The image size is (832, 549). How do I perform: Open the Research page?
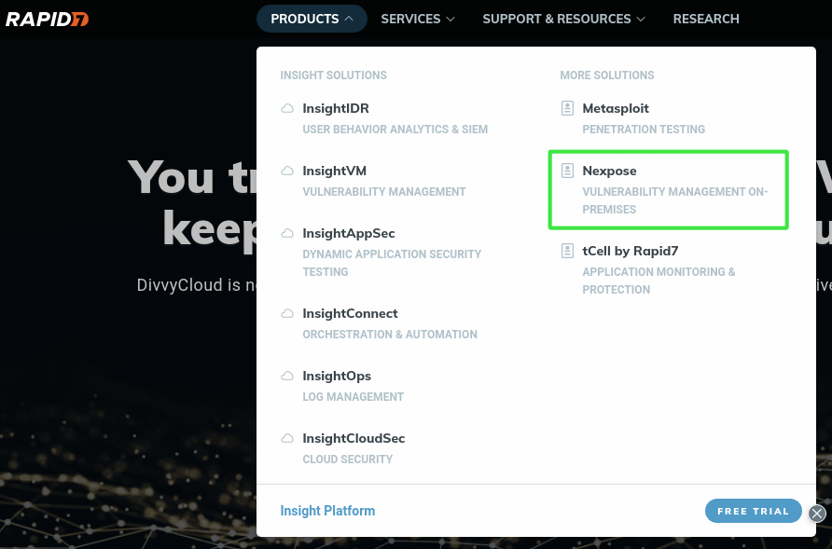tap(706, 19)
